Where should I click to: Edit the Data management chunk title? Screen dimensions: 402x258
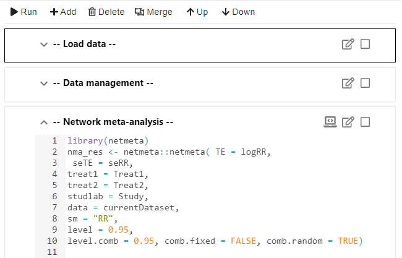pyautogui.click(x=348, y=83)
